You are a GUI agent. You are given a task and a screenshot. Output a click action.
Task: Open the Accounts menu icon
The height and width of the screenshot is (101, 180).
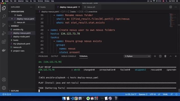click(x=4, y=79)
